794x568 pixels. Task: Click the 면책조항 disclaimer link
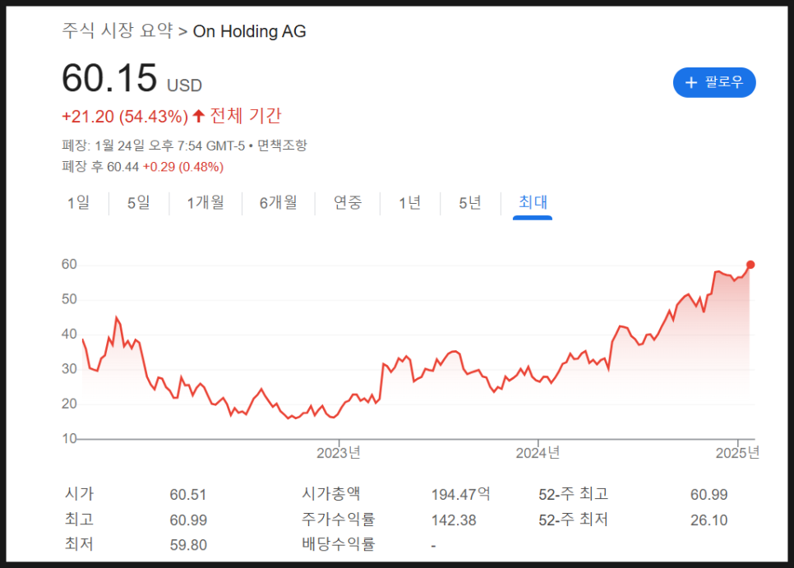(282, 145)
